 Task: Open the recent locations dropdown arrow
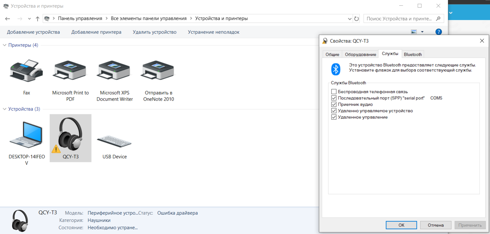(x=29, y=19)
